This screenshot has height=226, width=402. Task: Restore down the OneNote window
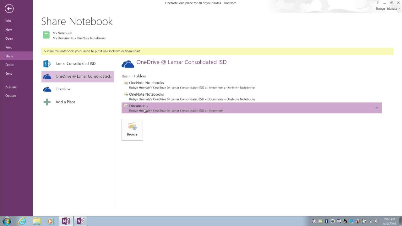tap(391, 3)
